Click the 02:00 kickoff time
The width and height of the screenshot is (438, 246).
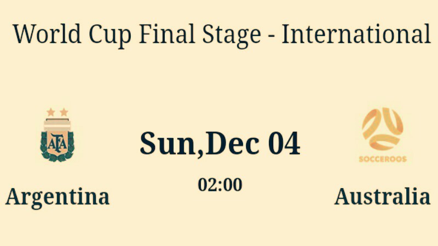click(220, 185)
